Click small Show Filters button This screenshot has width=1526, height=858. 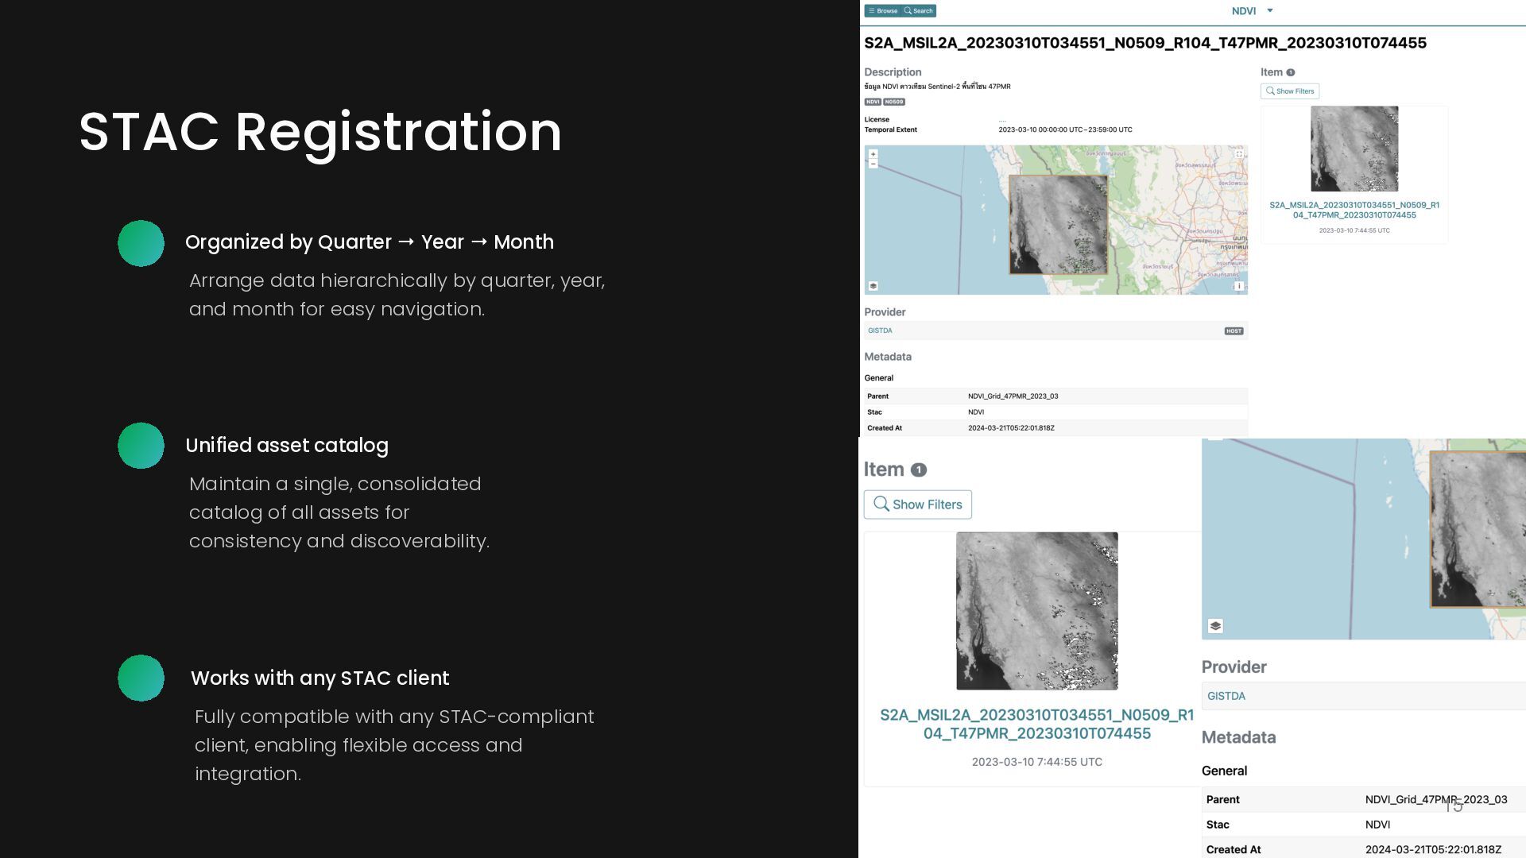click(x=1289, y=91)
